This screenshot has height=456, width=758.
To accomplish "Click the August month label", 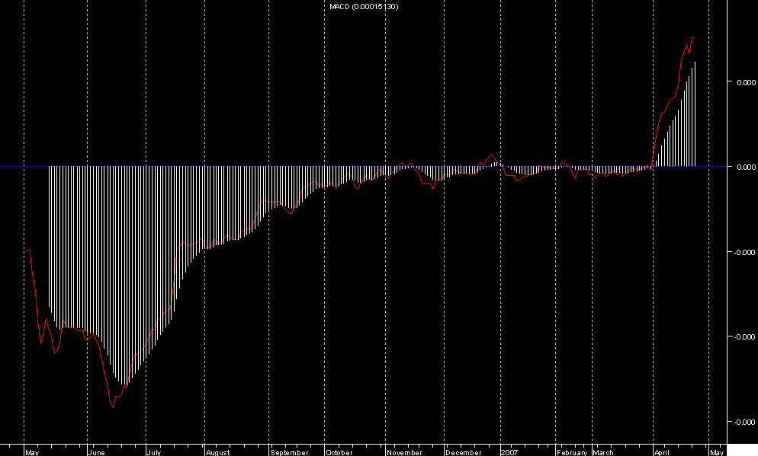I will 217,453.
